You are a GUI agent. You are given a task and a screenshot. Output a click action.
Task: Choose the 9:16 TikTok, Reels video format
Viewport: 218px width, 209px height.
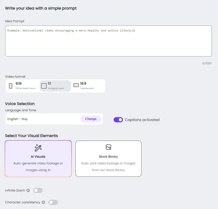pos(23,86)
